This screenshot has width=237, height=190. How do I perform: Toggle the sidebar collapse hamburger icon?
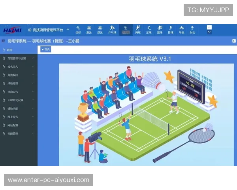click(x=4, y=41)
